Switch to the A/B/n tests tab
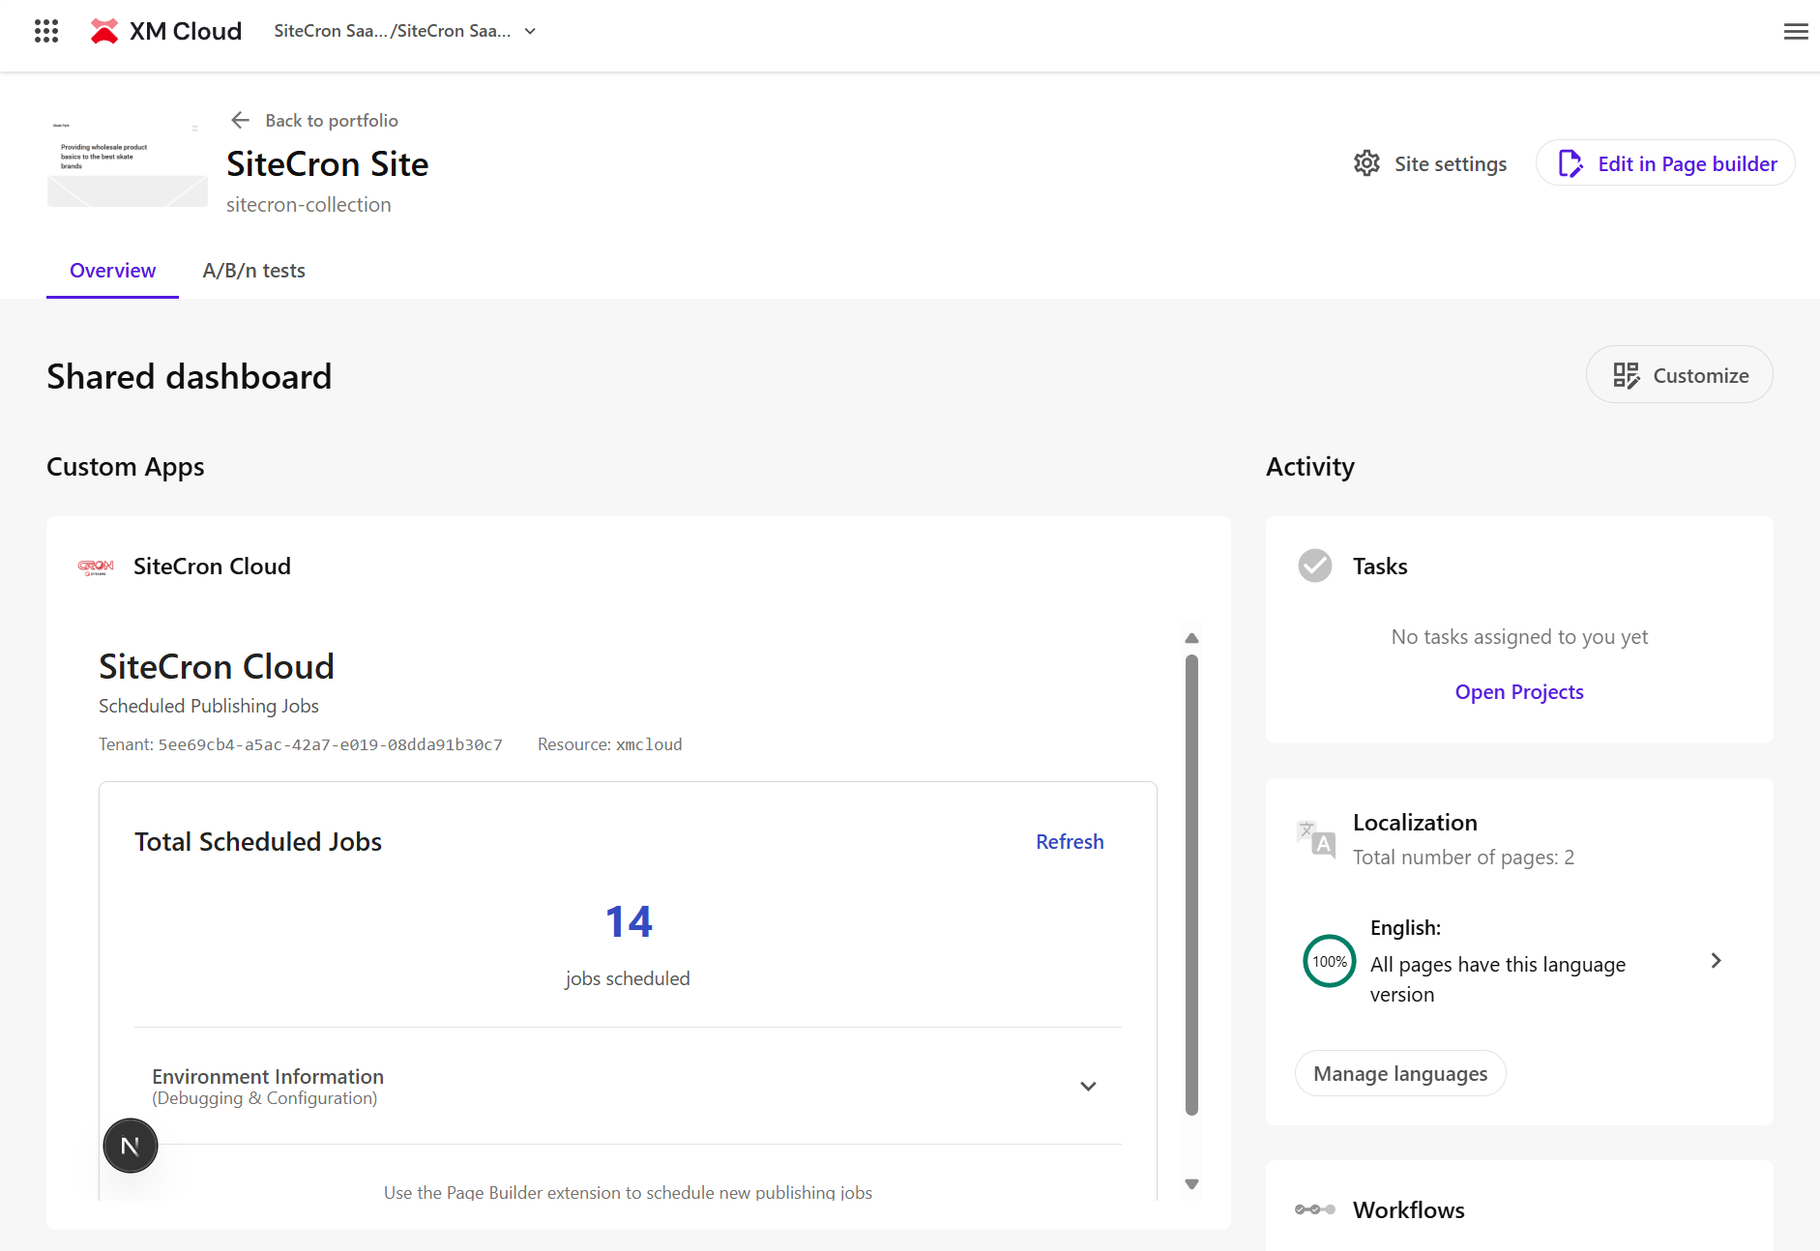This screenshot has height=1251, width=1820. [253, 271]
